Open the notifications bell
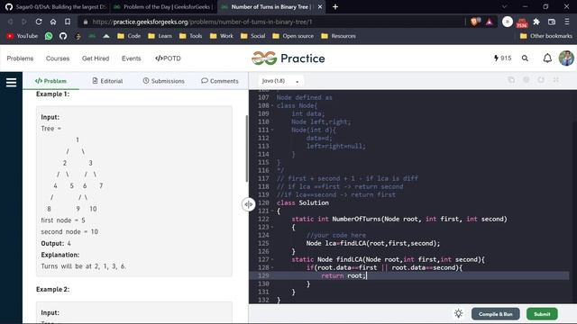 pyautogui.click(x=547, y=58)
